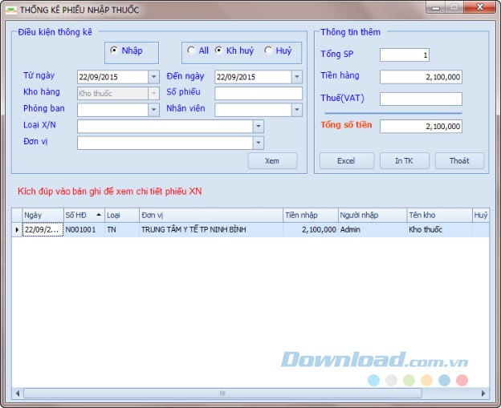Viewport: 501px width, 408px height.
Task: Open the Đến ngày date dropdown
Action: tap(297, 77)
